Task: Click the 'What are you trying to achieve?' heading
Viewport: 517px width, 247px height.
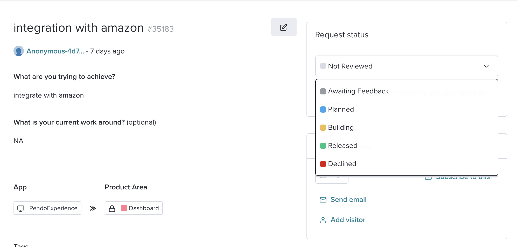Action: tap(64, 77)
